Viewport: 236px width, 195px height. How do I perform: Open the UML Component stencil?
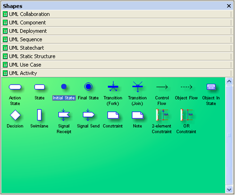click(x=117, y=23)
